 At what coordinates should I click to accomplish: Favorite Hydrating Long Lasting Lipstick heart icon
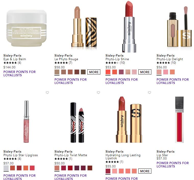150,93
